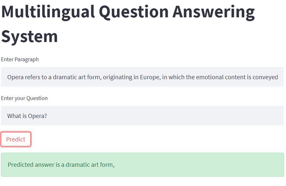Screen dimensions: 286x186
Task: Click the word 'System' in the page title
Action: [x=29, y=36]
